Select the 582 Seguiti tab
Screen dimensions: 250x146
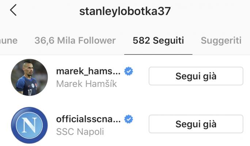(158, 41)
